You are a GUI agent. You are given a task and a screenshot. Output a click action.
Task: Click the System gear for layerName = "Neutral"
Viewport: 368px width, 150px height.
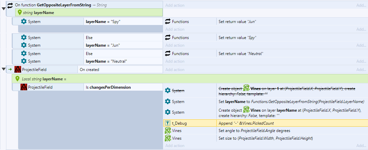pos(24,61)
